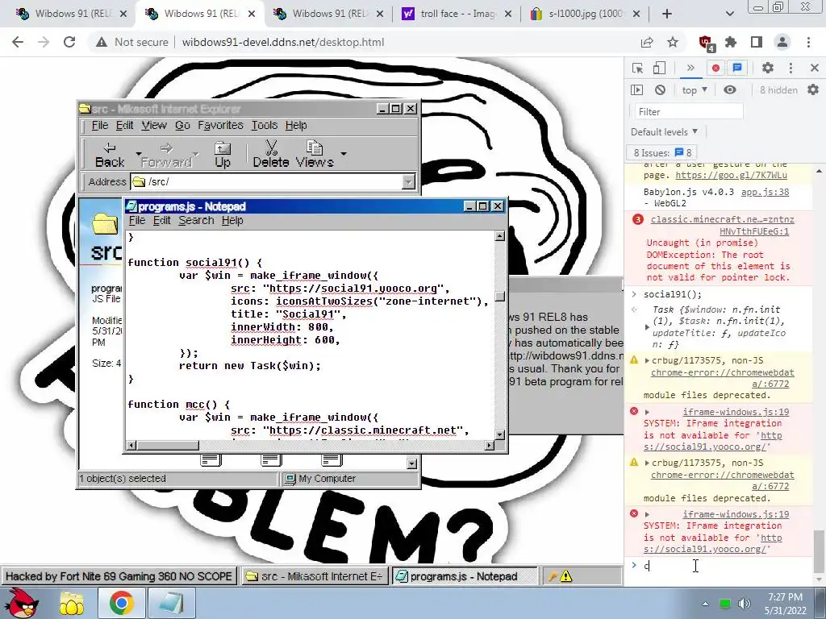Screen dimensions: 826x619
Task: Click the share page icon
Action: [647, 42]
